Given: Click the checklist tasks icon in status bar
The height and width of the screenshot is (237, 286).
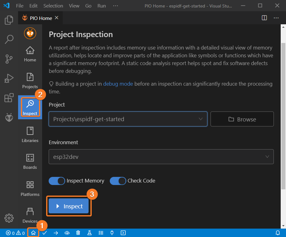Looking at the screenshot, I should [101, 233].
